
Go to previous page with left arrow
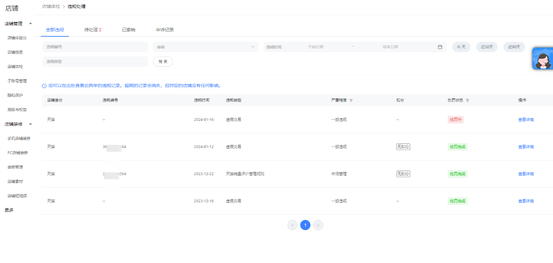point(292,225)
